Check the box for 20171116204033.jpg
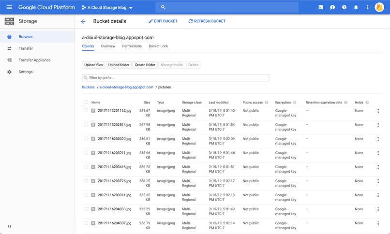Image resolution: width=390 pixels, height=234 pixels. pyautogui.click(x=86, y=209)
